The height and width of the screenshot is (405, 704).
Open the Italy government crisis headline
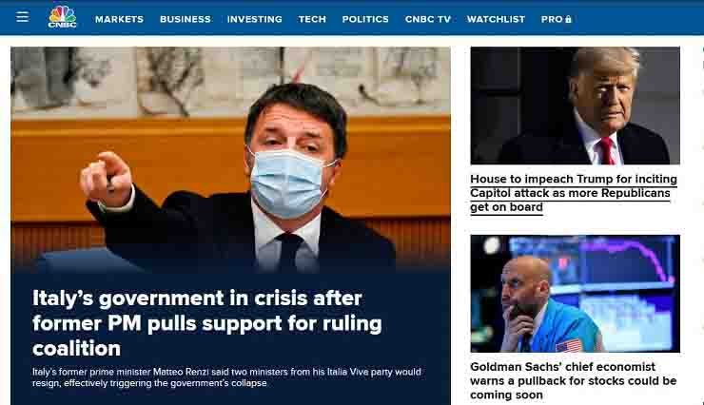pos(207,323)
